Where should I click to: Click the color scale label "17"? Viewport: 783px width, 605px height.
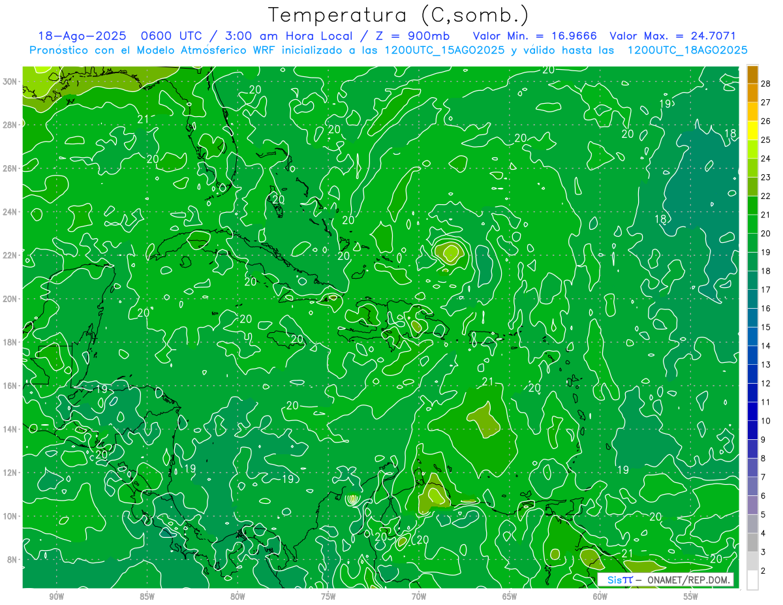pos(766,290)
